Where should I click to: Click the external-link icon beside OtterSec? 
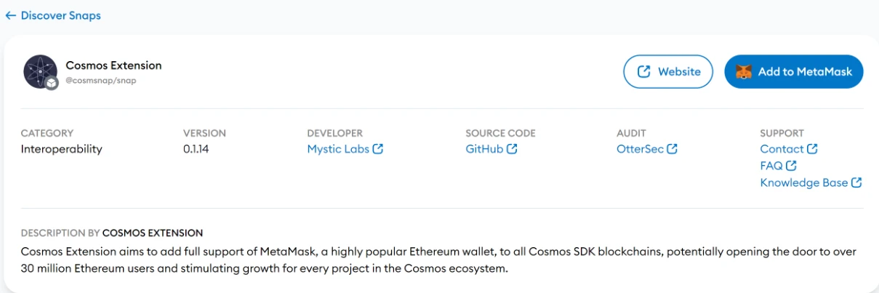pyautogui.click(x=673, y=149)
